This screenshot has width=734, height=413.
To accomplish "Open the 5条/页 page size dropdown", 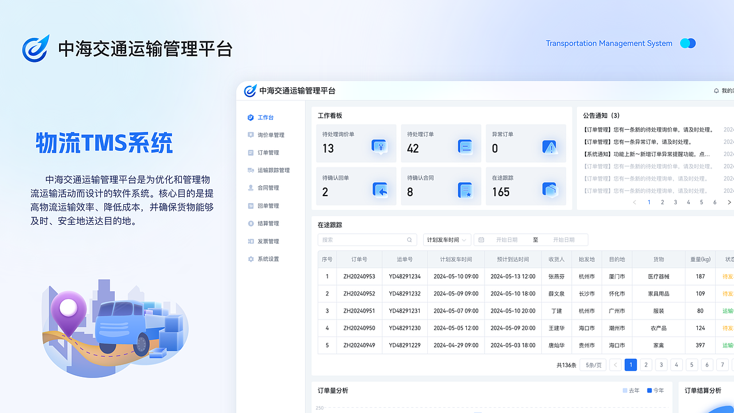I will pos(593,365).
